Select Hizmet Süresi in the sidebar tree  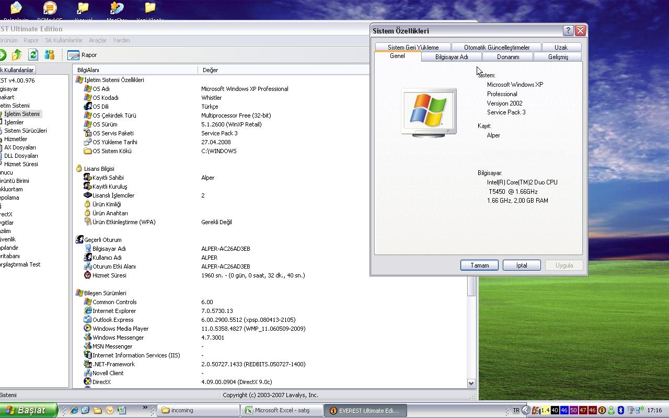[21, 164]
